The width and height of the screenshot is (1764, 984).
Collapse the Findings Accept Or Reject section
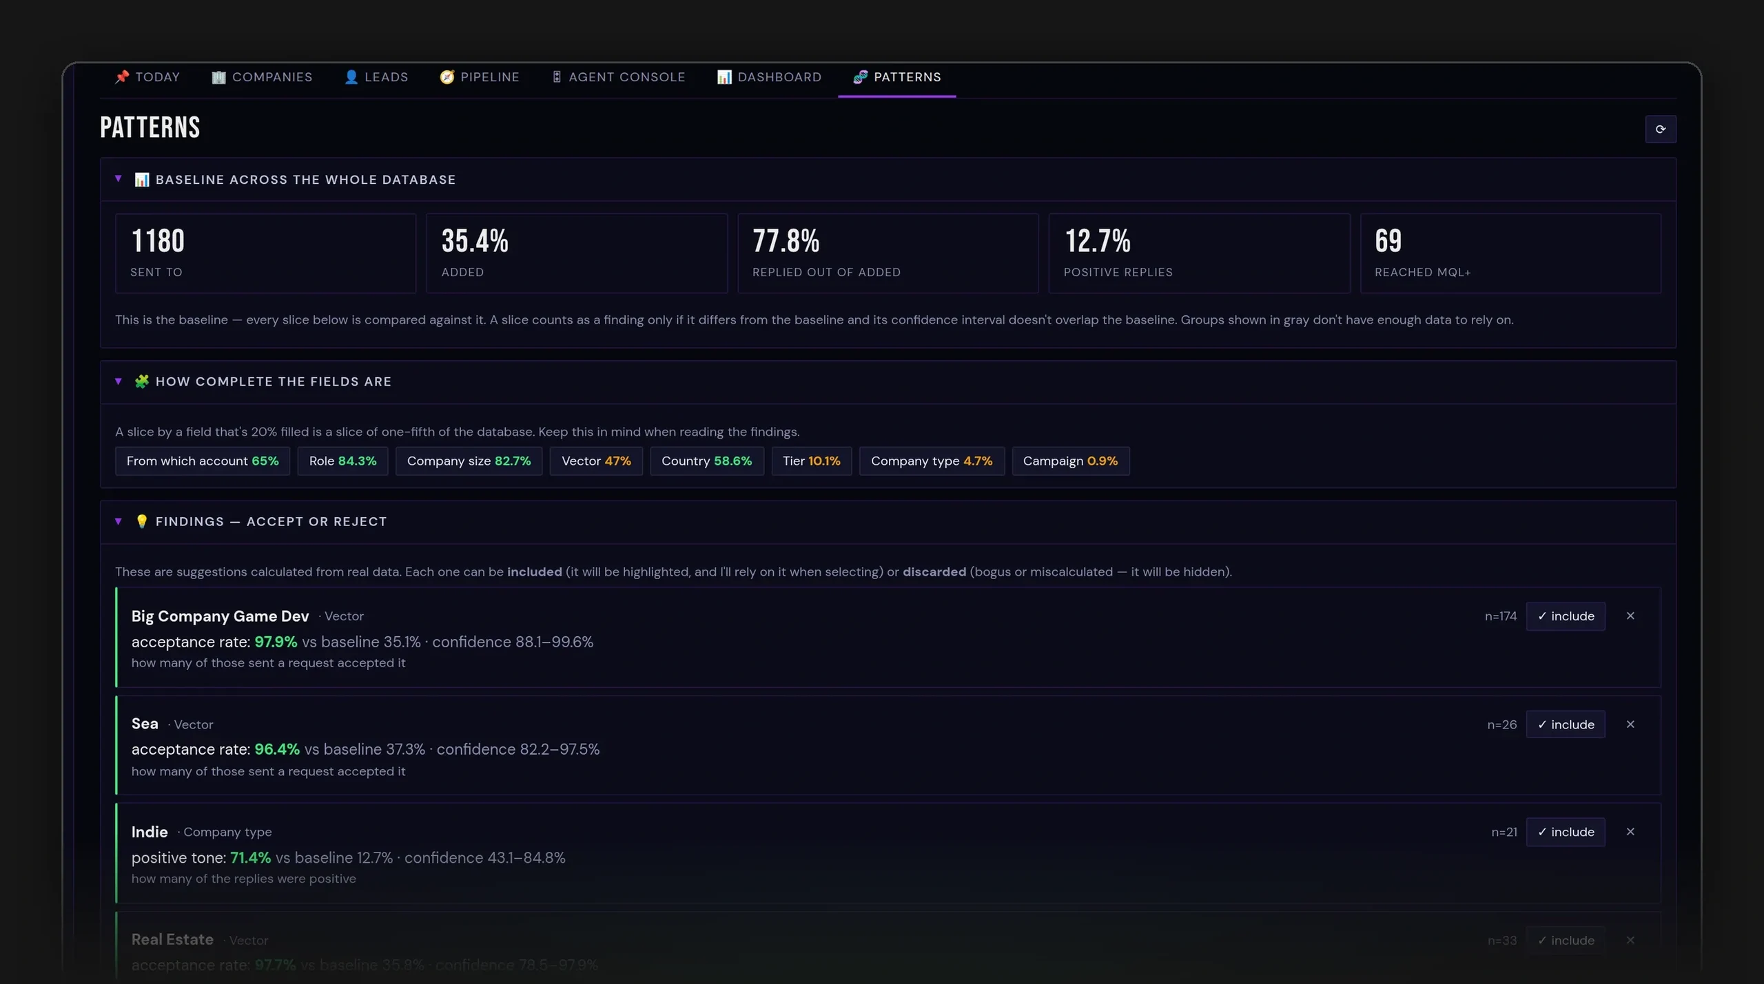[x=118, y=521]
